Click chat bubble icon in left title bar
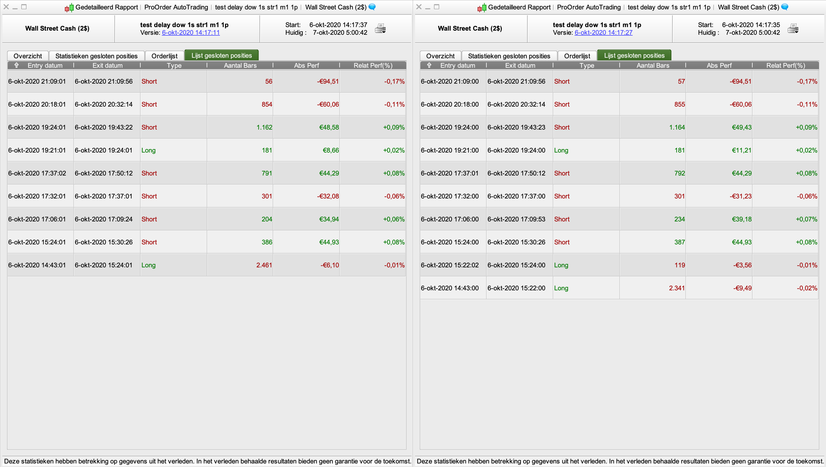826x467 pixels. coord(372,7)
